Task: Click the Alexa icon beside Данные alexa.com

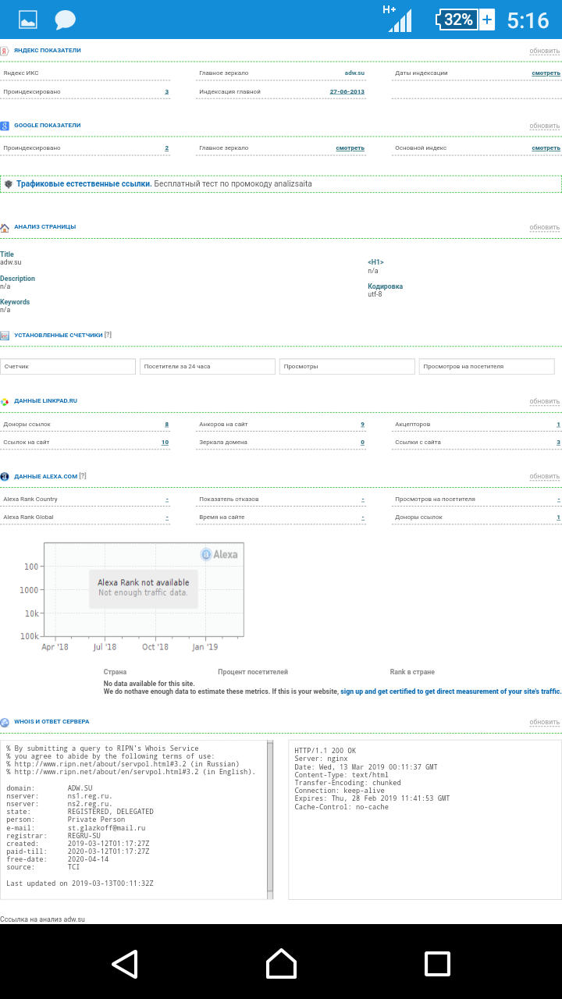Action: (5, 476)
